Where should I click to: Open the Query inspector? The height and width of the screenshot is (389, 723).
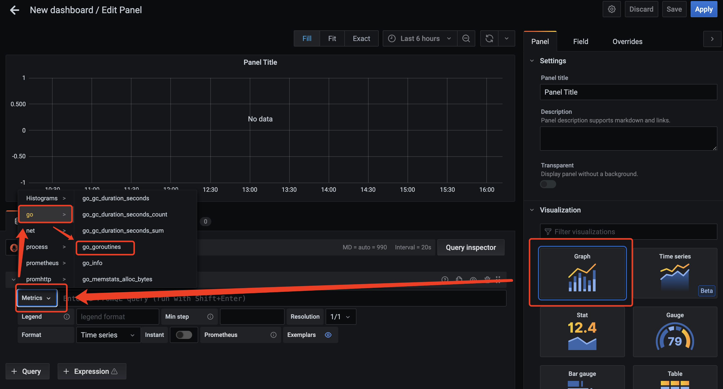pyautogui.click(x=471, y=247)
